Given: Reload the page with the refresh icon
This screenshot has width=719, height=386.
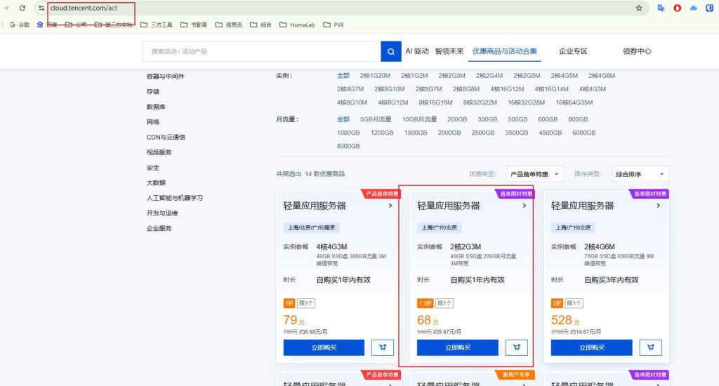Looking at the screenshot, I should (22, 8).
